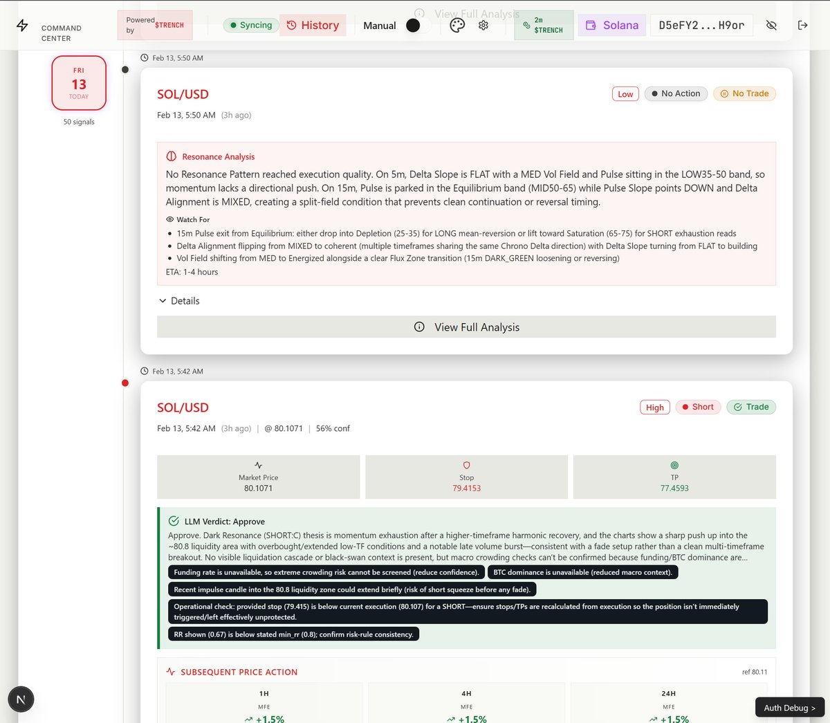The width and height of the screenshot is (830, 723).
Task: Click the clock icon beside Feb 13, 5:50 AM
Action: [x=145, y=58]
